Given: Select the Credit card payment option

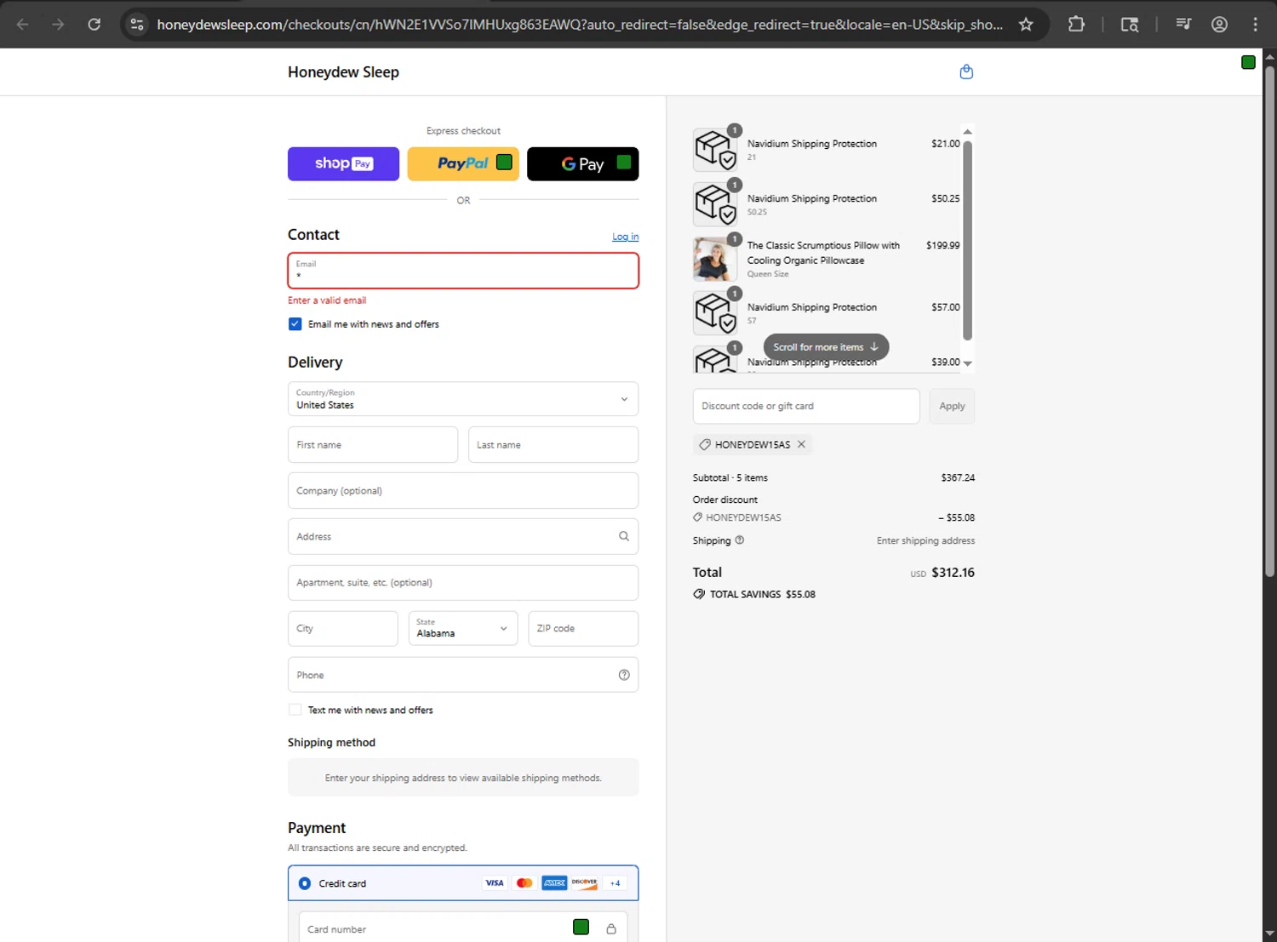Looking at the screenshot, I should pyautogui.click(x=305, y=883).
